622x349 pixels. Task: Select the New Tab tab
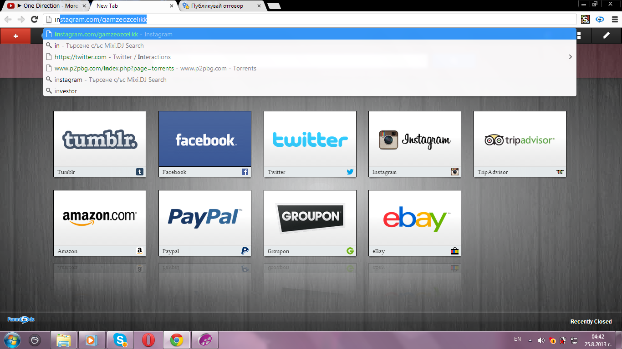tap(132, 6)
